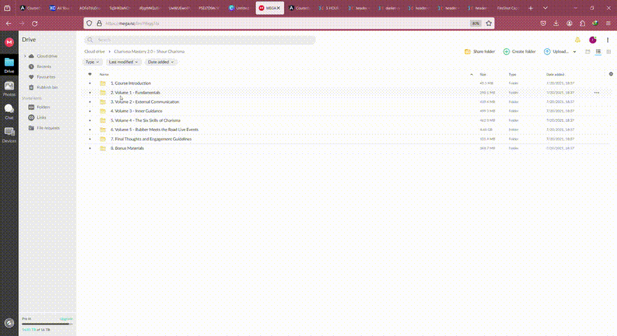Open the account avatar menu
This screenshot has height=336, width=617.
(x=593, y=40)
